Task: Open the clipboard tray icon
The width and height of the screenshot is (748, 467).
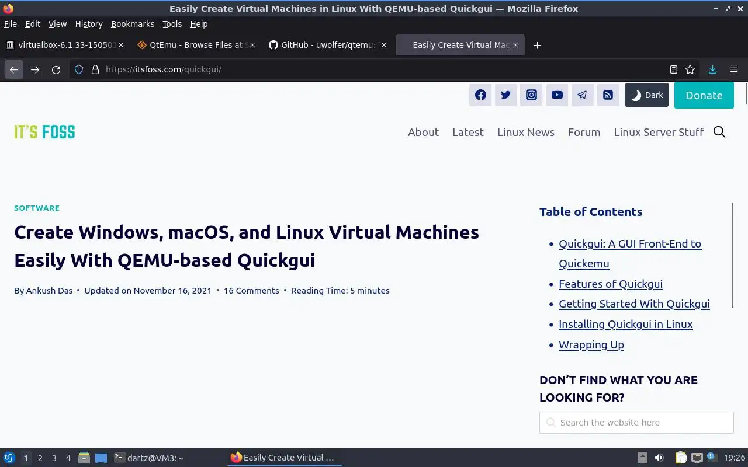Action: (681, 458)
